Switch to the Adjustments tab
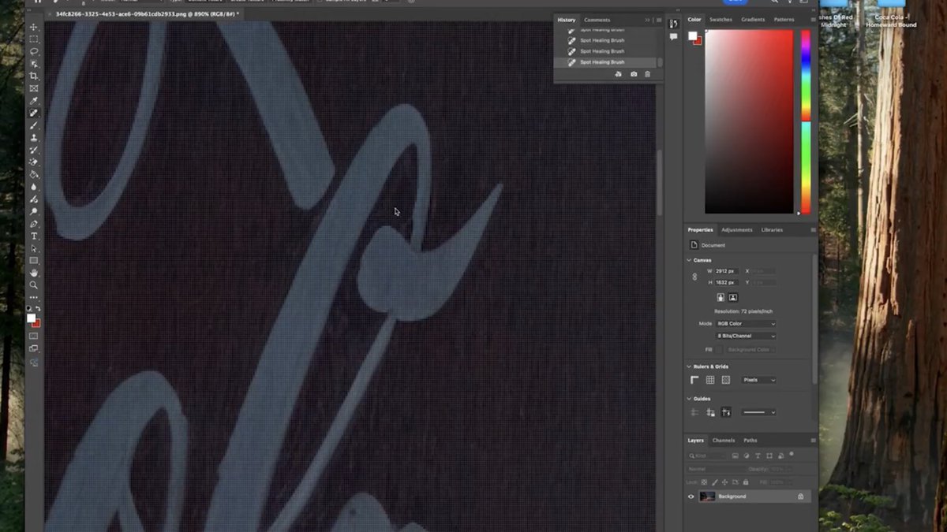The height and width of the screenshot is (532, 947). point(736,230)
